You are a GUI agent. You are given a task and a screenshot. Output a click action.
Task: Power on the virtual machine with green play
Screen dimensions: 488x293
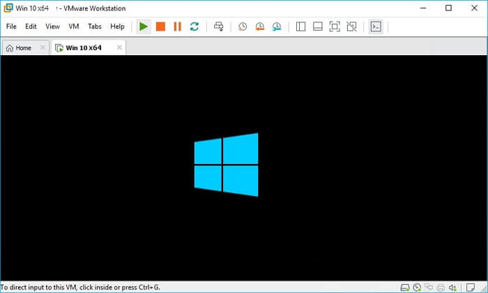click(143, 27)
